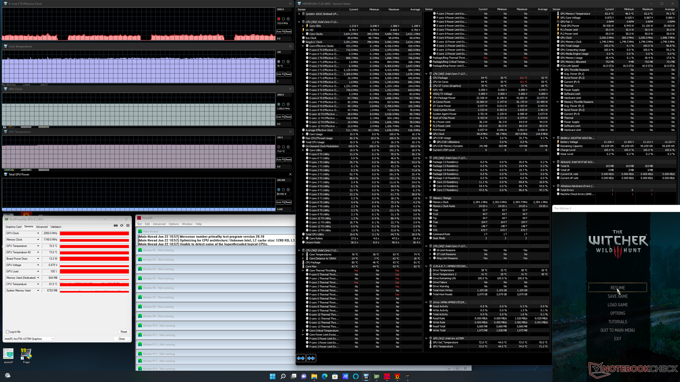Screen dimensions: 680x382
Task: Click Resume in Witcher menu
Action: [x=617, y=288]
